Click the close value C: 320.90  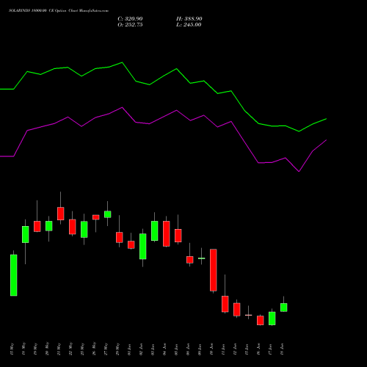click(x=130, y=19)
